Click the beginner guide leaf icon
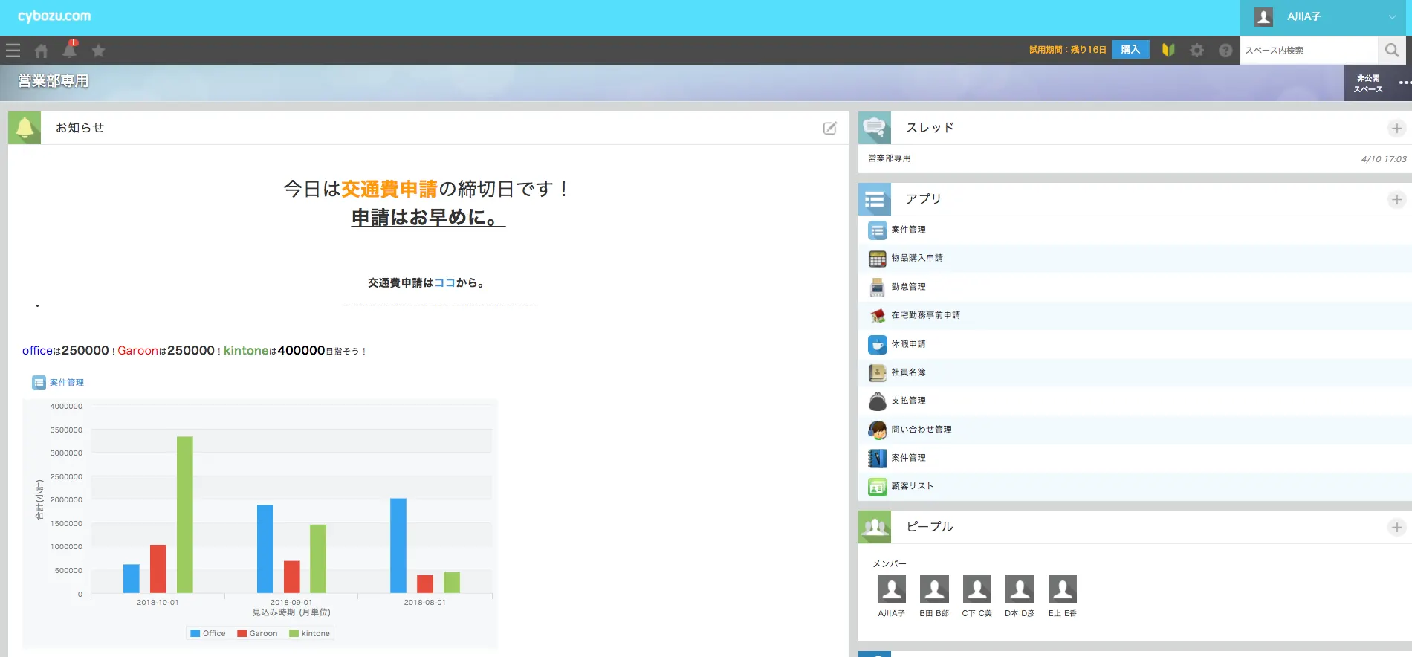 (1168, 50)
